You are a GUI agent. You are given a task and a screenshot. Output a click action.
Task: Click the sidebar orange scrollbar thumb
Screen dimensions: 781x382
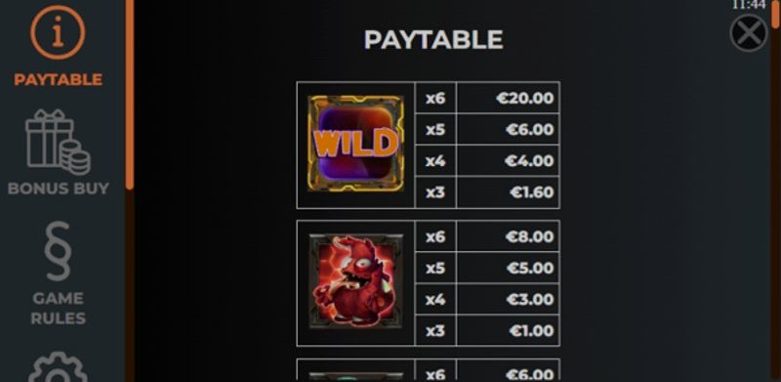[130, 95]
